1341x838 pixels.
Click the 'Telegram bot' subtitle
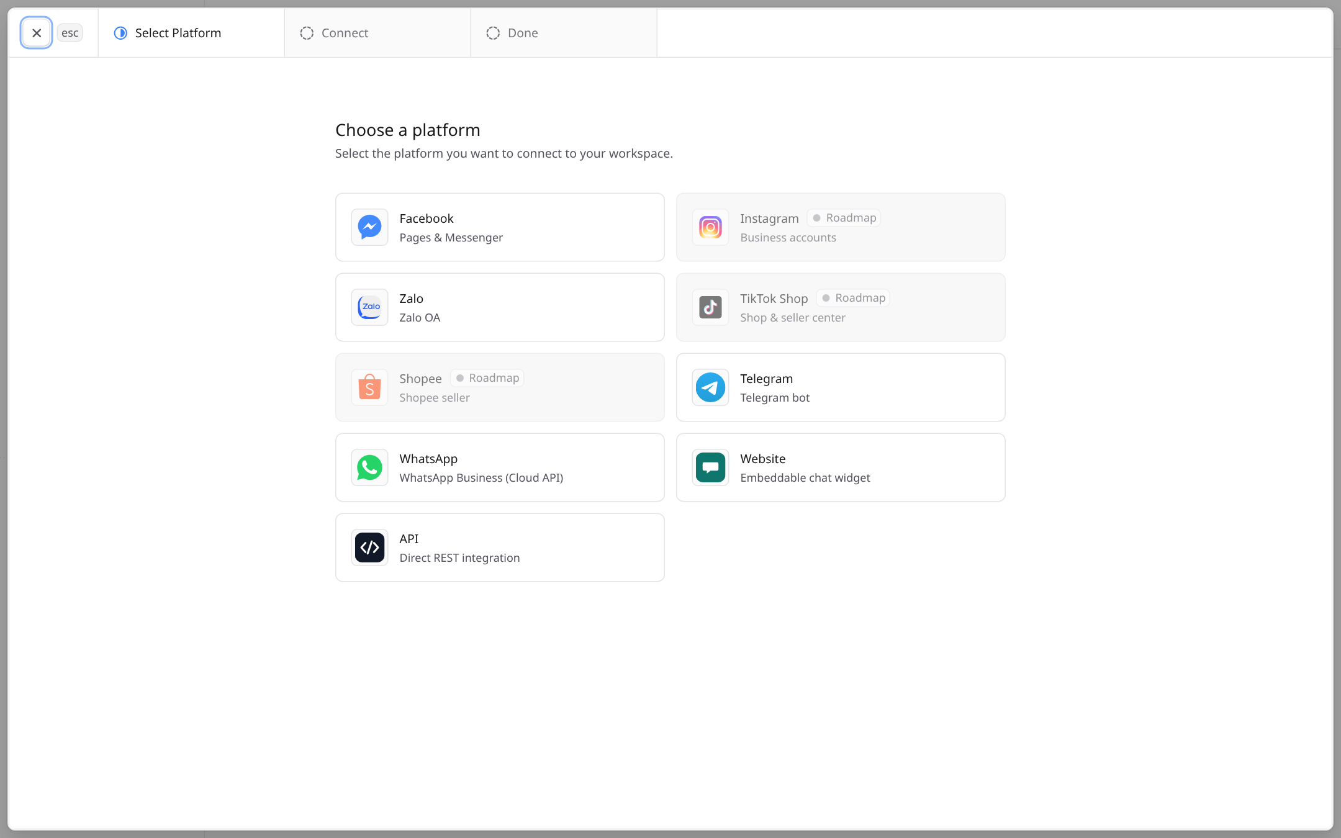click(775, 398)
